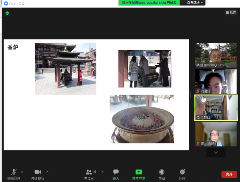Expand video options arrow beside camera
This screenshot has width=240, height=182.
[x=47, y=172]
